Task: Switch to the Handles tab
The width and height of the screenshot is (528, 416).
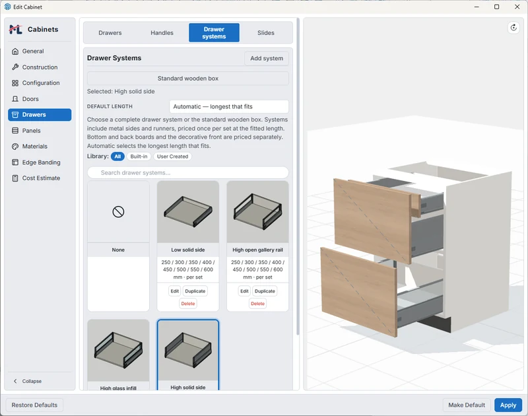Action: tap(162, 32)
